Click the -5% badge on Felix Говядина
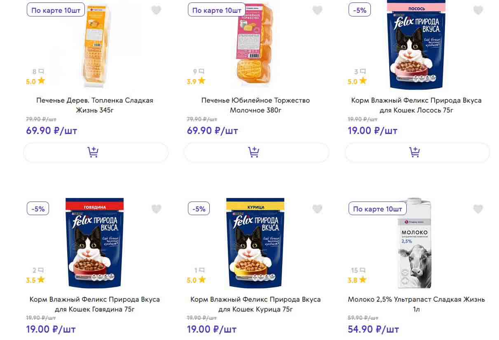 (38, 209)
